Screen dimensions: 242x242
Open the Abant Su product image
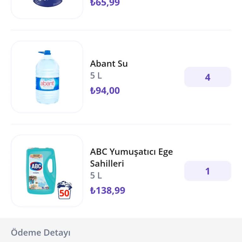(x=47, y=77)
